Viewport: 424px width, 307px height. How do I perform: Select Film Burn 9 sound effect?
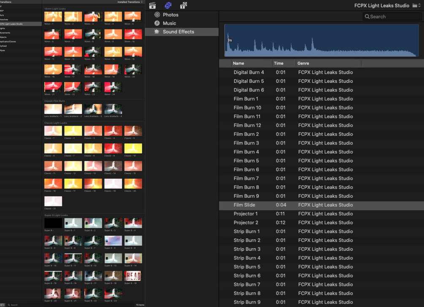(321, 196)
